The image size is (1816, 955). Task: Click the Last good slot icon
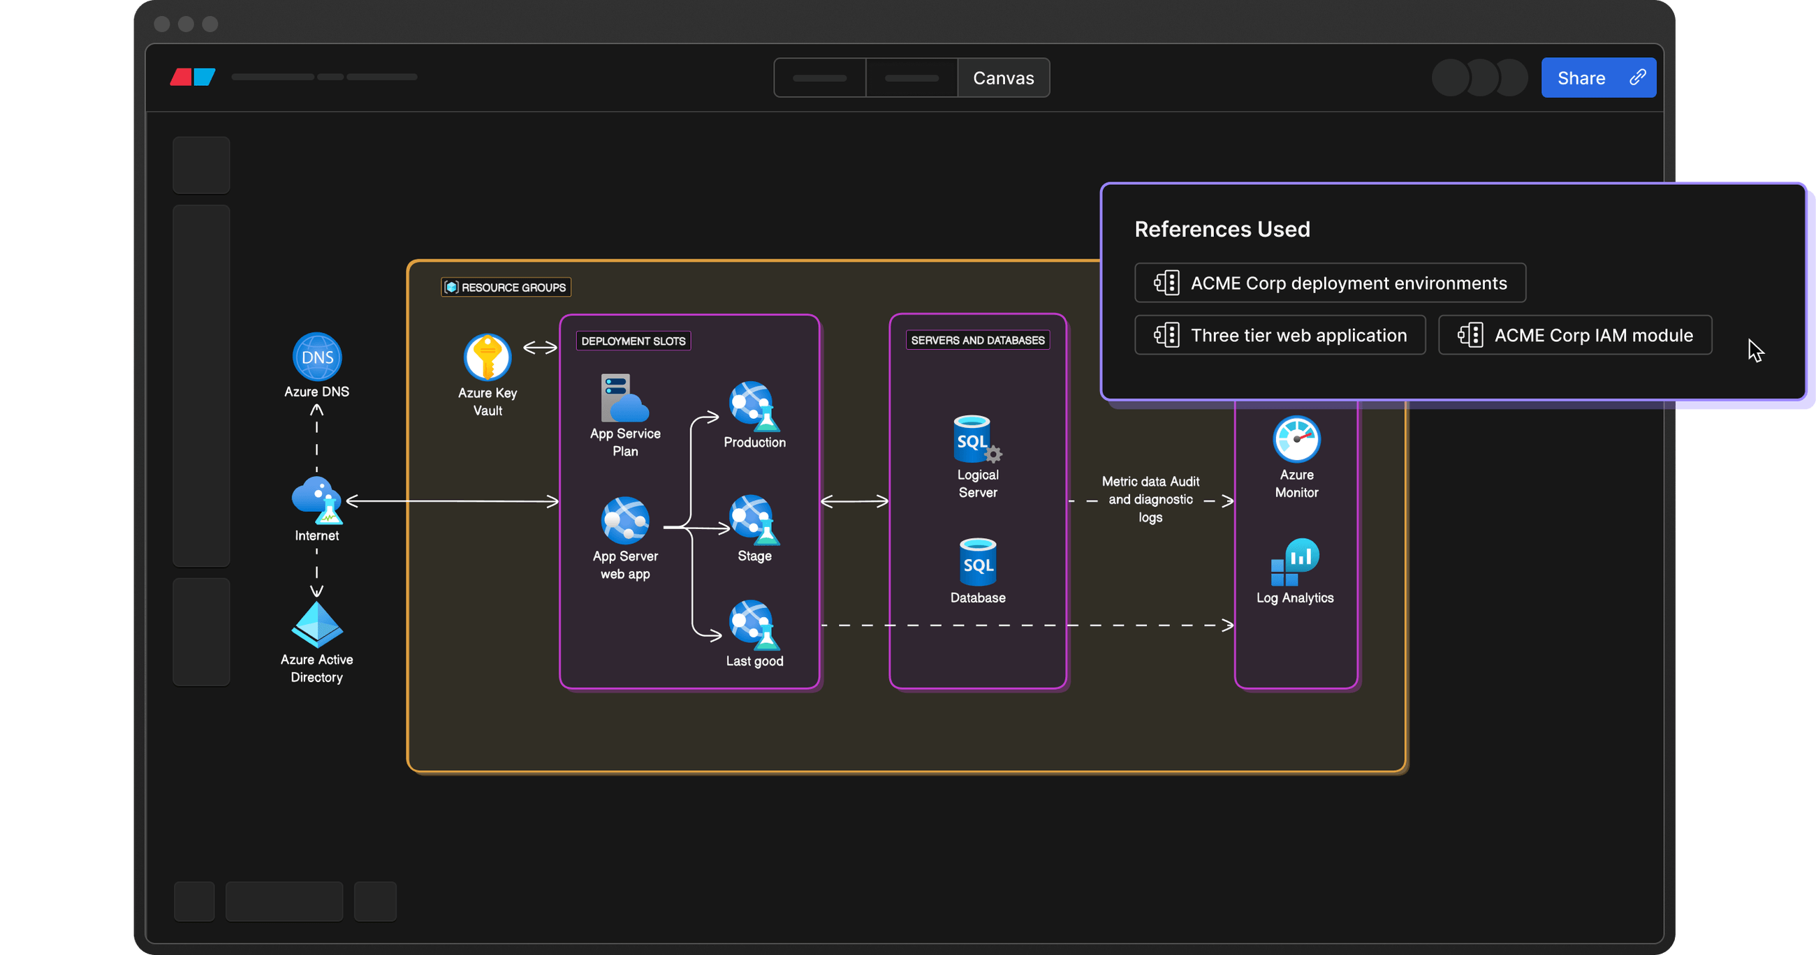pyautogui.click(x=754, y=625)
